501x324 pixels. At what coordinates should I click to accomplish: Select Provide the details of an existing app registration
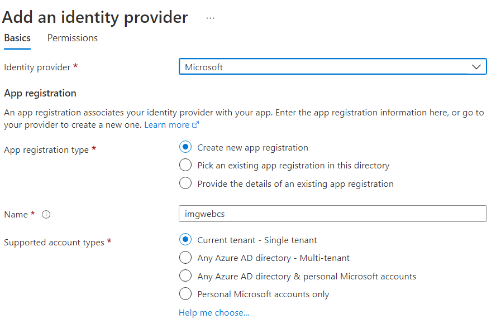185,183
